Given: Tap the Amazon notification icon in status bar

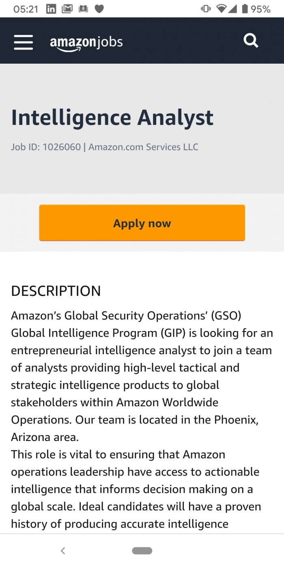Looking at the screenshot, I should tap(83, 9).
